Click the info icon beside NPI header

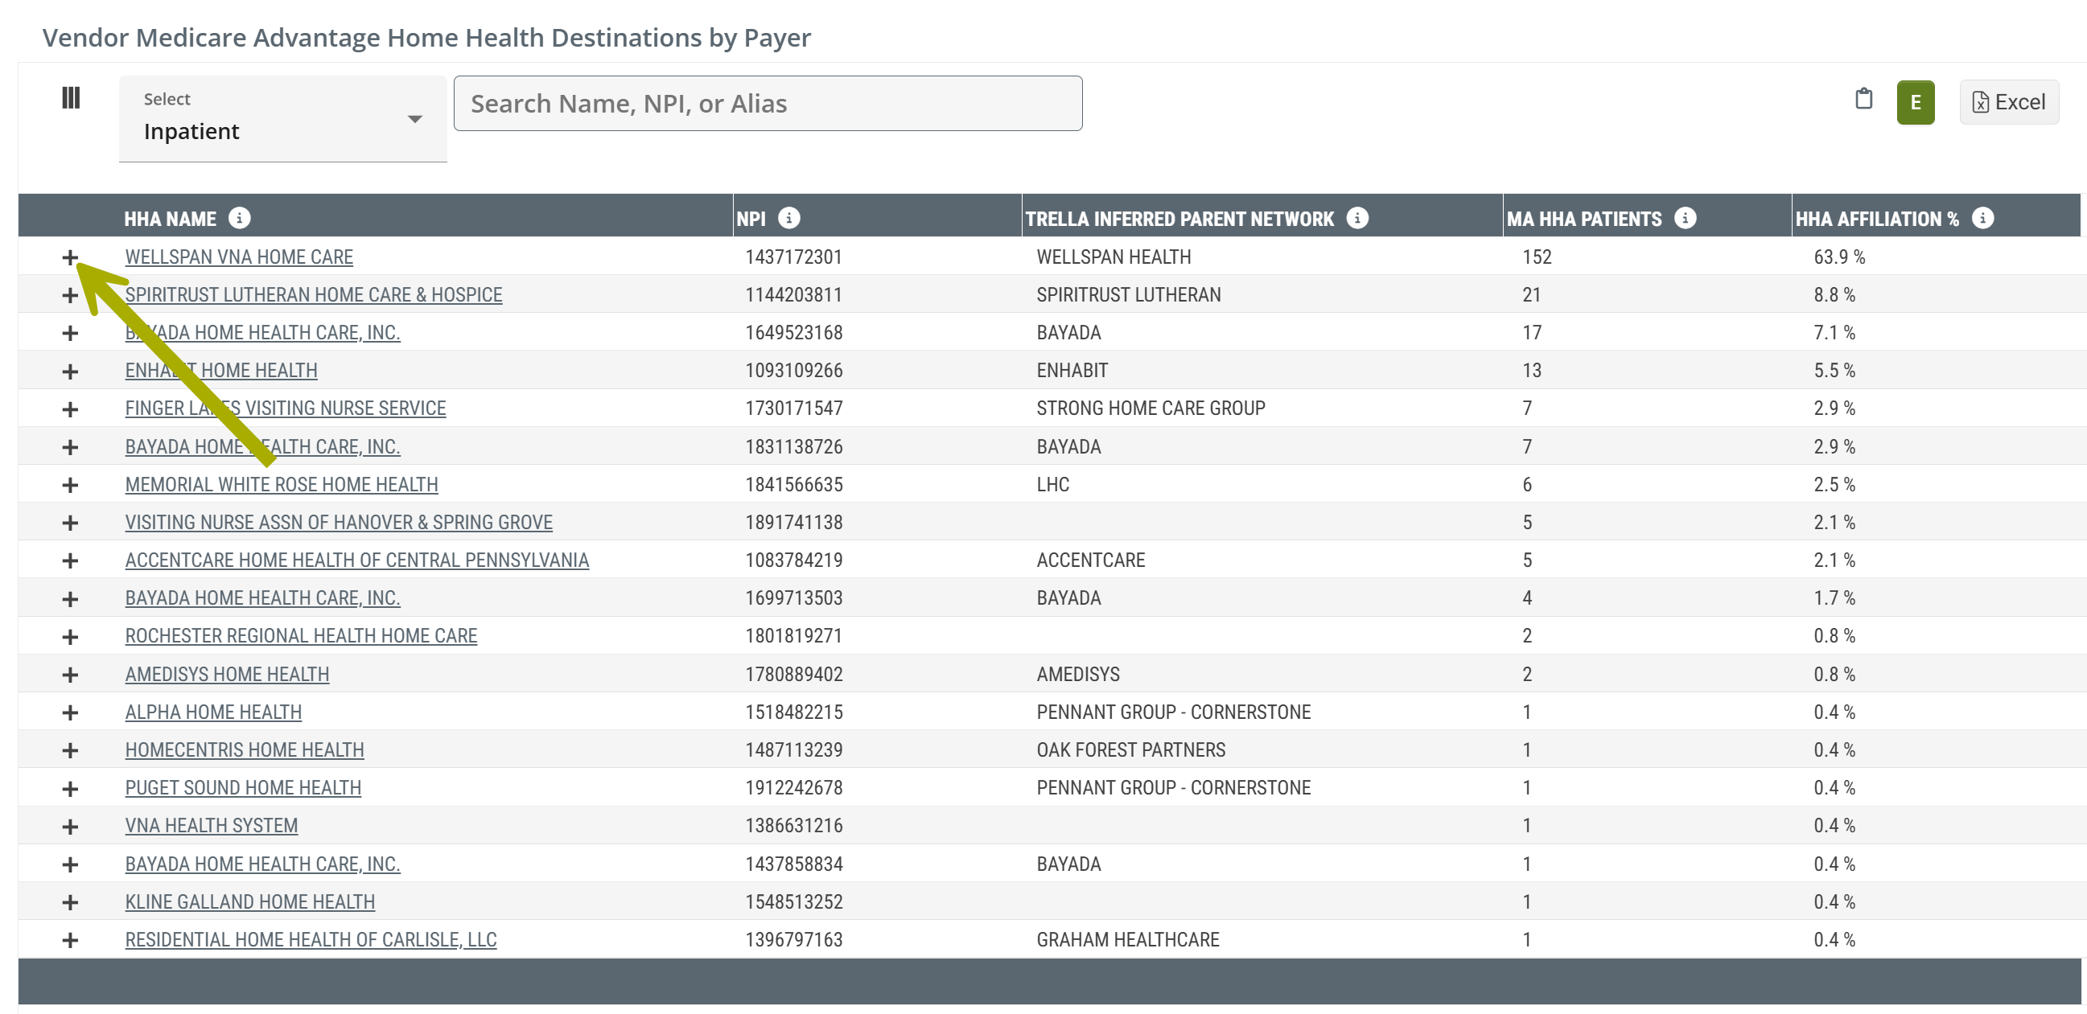[x=788, y=218]
